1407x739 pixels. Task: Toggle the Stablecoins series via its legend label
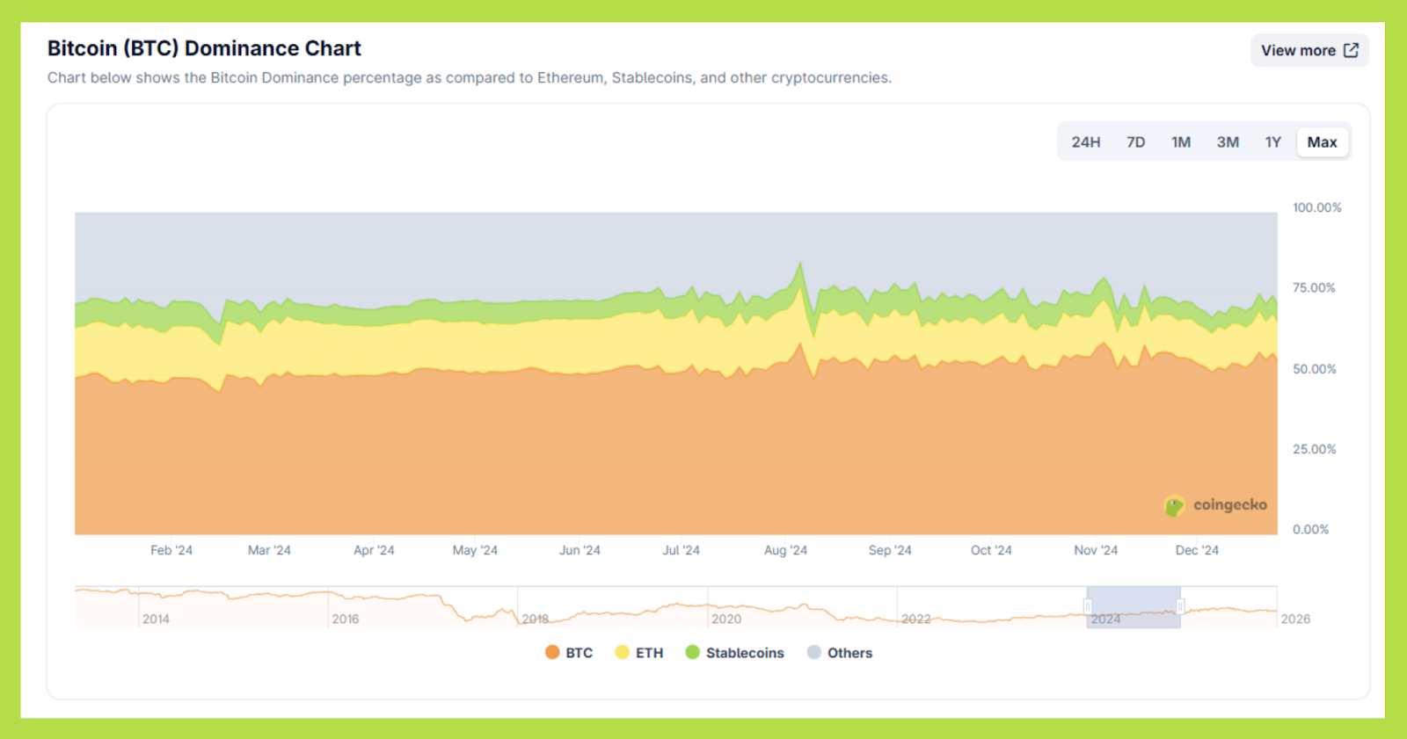tap(744, 653)
